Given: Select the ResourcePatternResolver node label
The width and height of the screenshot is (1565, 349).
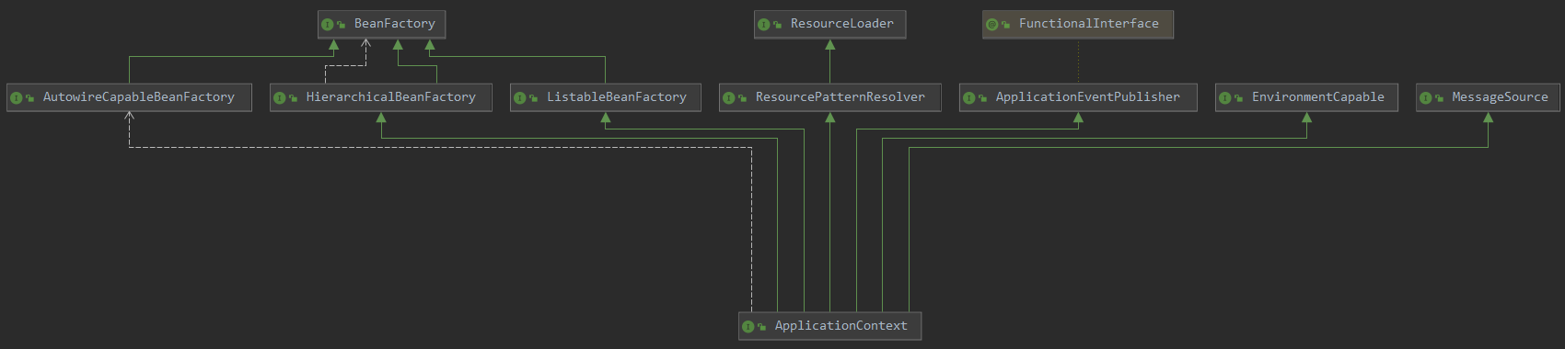Looking at the screenshot, I should tap(840, 97).
